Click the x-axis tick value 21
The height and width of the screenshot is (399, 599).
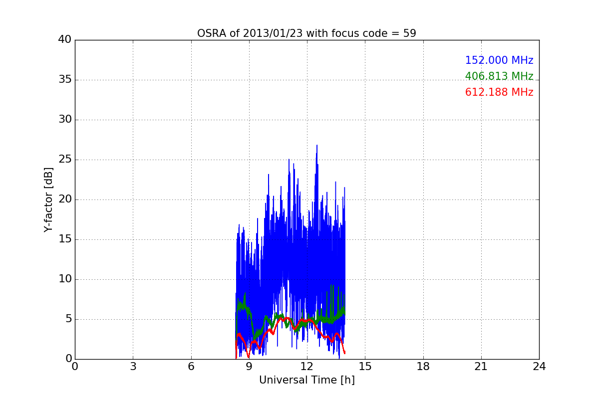tap(481, 367)
